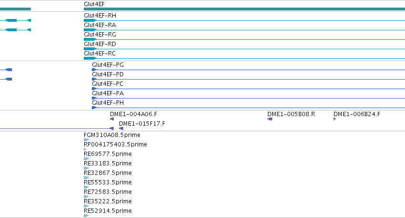Screen dimensions: 405x218
Task: Select the RE72583.5prime arrow glyph
Action: coord(86,197)
